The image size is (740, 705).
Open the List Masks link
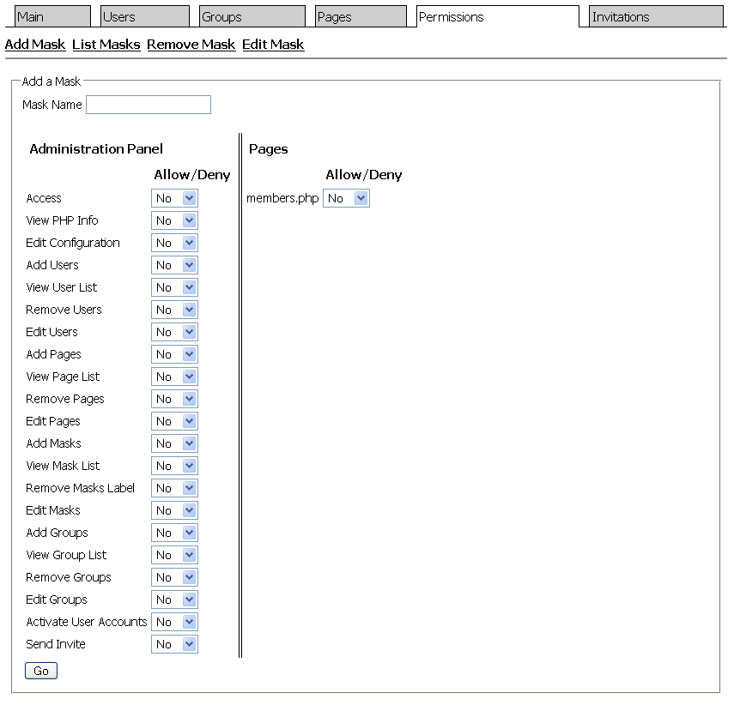click(106, 44)
